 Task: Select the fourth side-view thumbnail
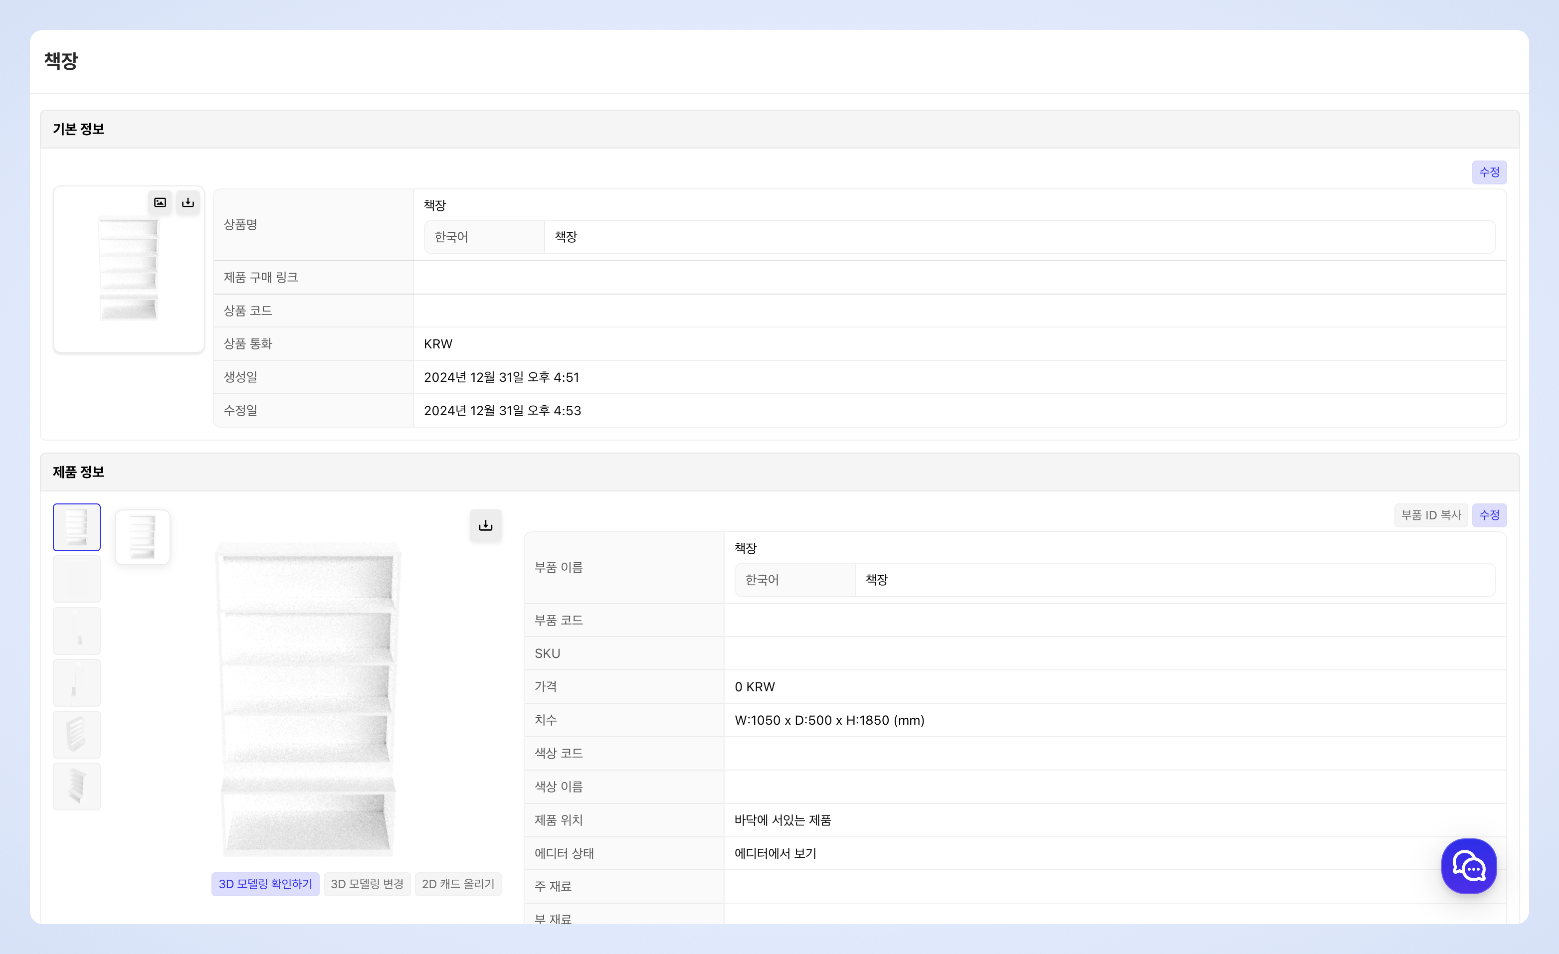(x=77, y=683)
